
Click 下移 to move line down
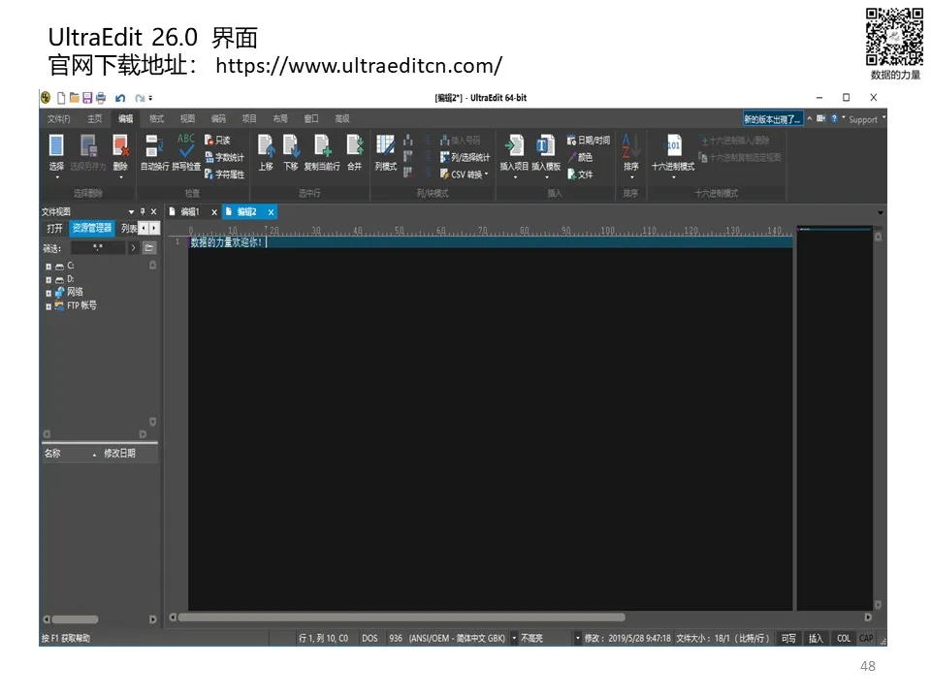pyautogui.click(x=290, y=153)
